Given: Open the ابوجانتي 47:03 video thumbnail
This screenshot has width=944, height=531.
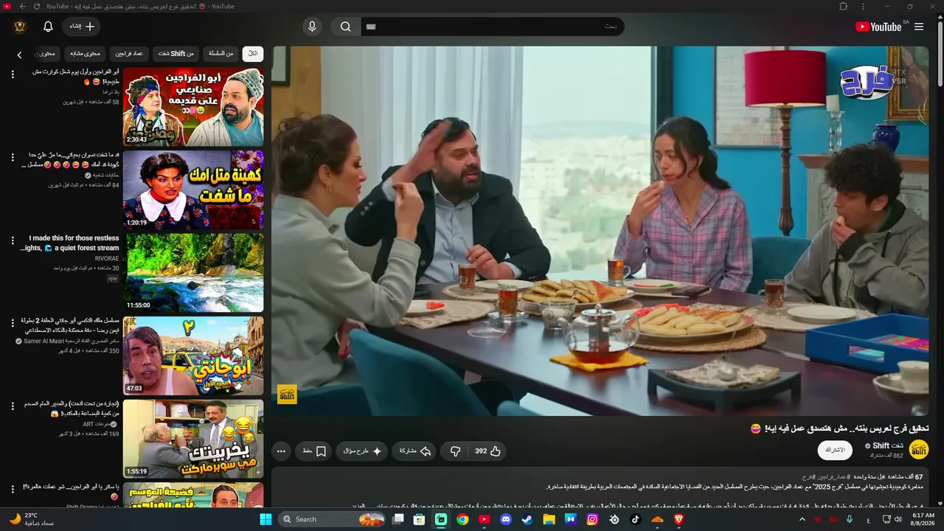Looking at the screenshot, I should coord(193,356).
